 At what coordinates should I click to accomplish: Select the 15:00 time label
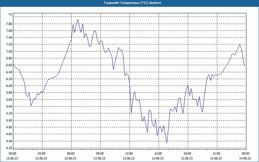(158, 154)
